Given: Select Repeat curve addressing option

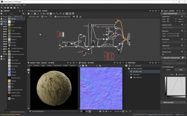Looking at the screenshot, I should tap(168, 70).
